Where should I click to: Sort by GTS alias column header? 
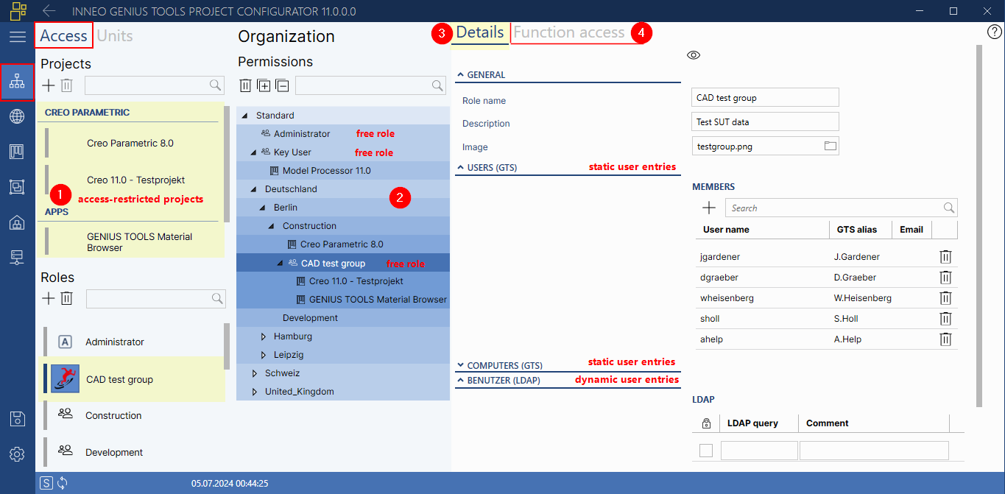[x=857, y=230]
